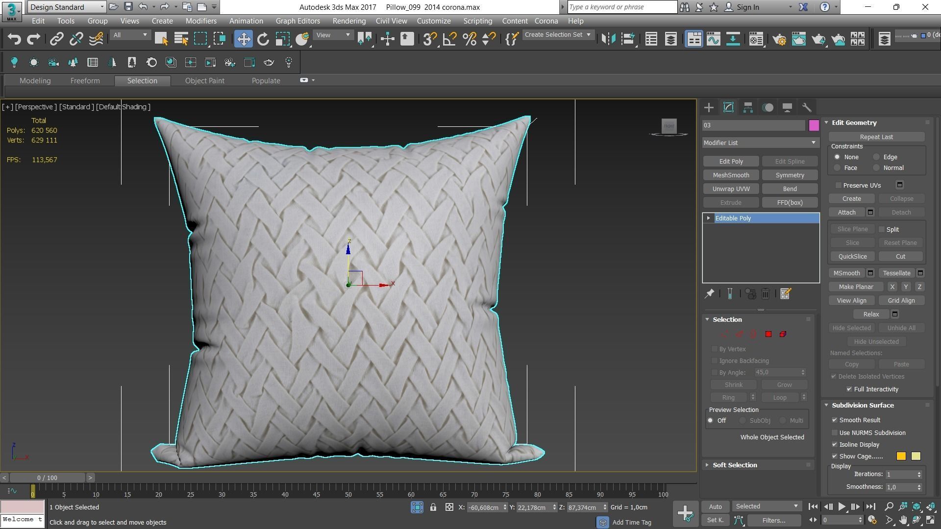Toggle 3D Snaps icon
This screenshot has width=941, height=529.
(x=430, y=39)
